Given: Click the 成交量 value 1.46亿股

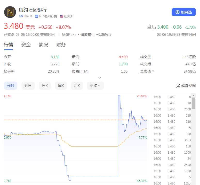Looking at the screenshot, I should click(x=189, y=57).
